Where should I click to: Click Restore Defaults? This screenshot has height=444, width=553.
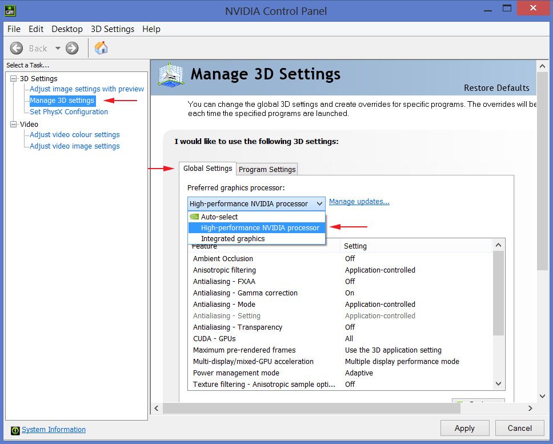pos(496,88)
